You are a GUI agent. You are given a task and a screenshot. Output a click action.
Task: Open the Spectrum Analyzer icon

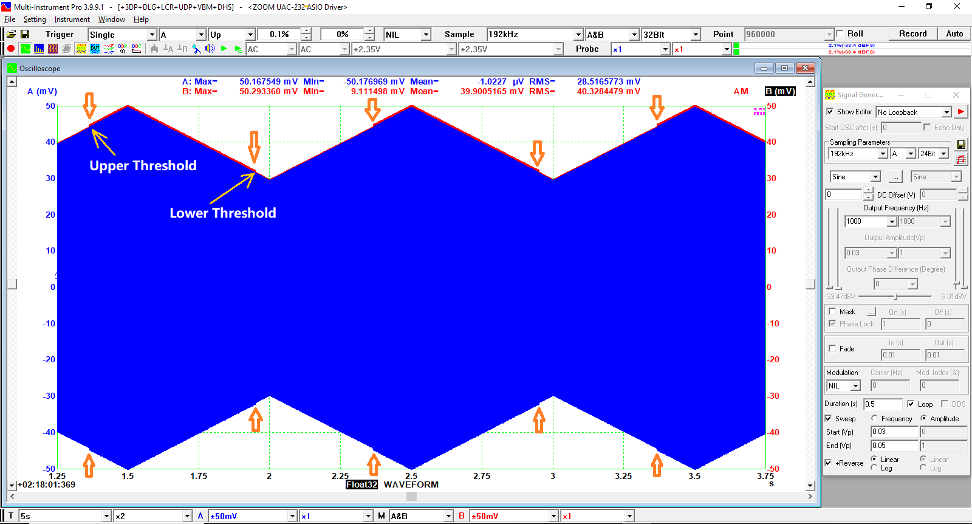point(39,49)
